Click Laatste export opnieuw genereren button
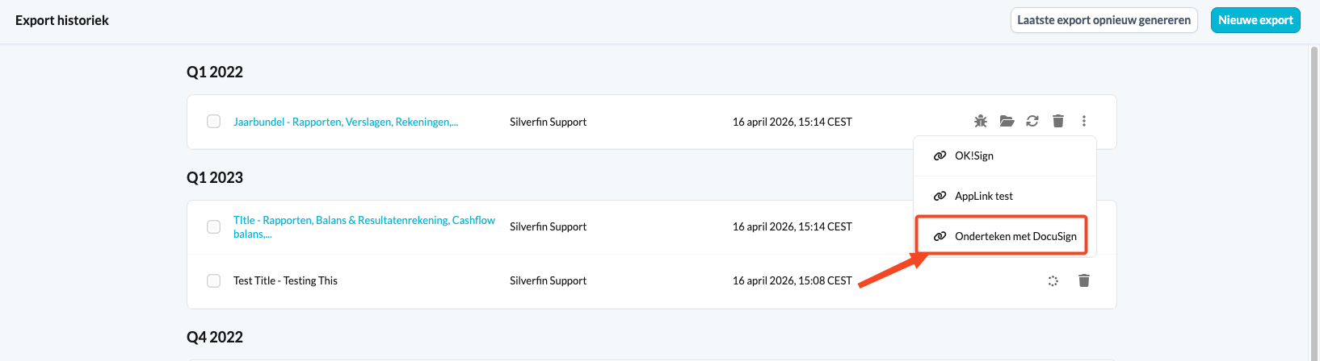Screen dimensions: 1320x361 (1104, 20)
